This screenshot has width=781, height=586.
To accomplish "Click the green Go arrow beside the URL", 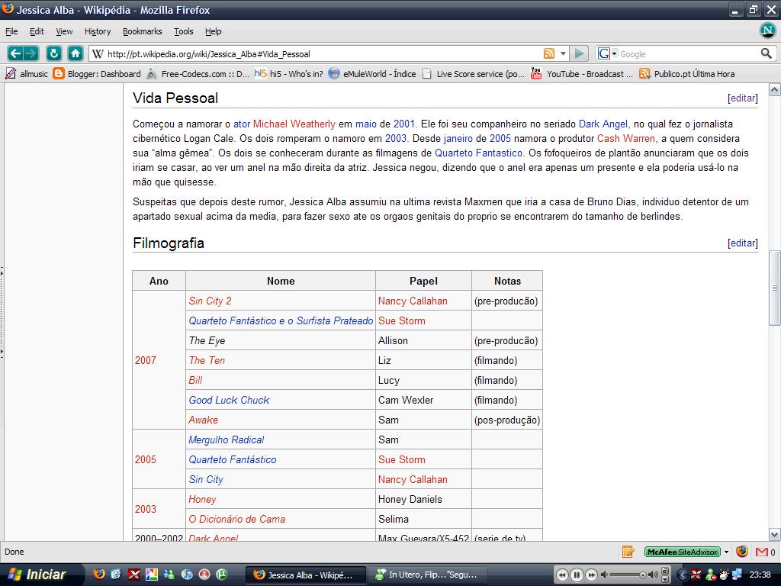I will click(x=578, y=53).
